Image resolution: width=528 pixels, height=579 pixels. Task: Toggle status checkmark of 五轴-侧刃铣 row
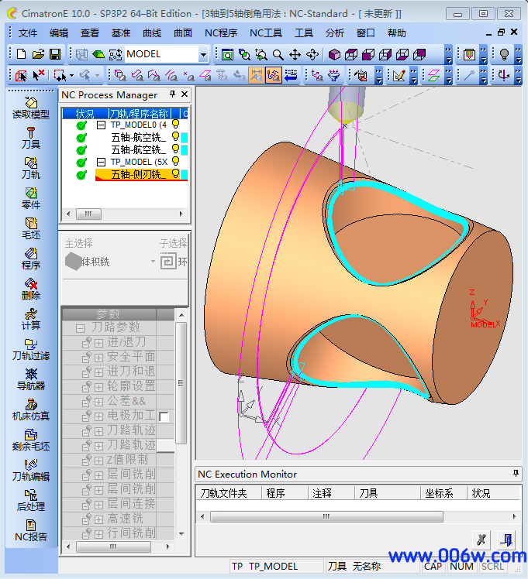(x=81, y=175)
